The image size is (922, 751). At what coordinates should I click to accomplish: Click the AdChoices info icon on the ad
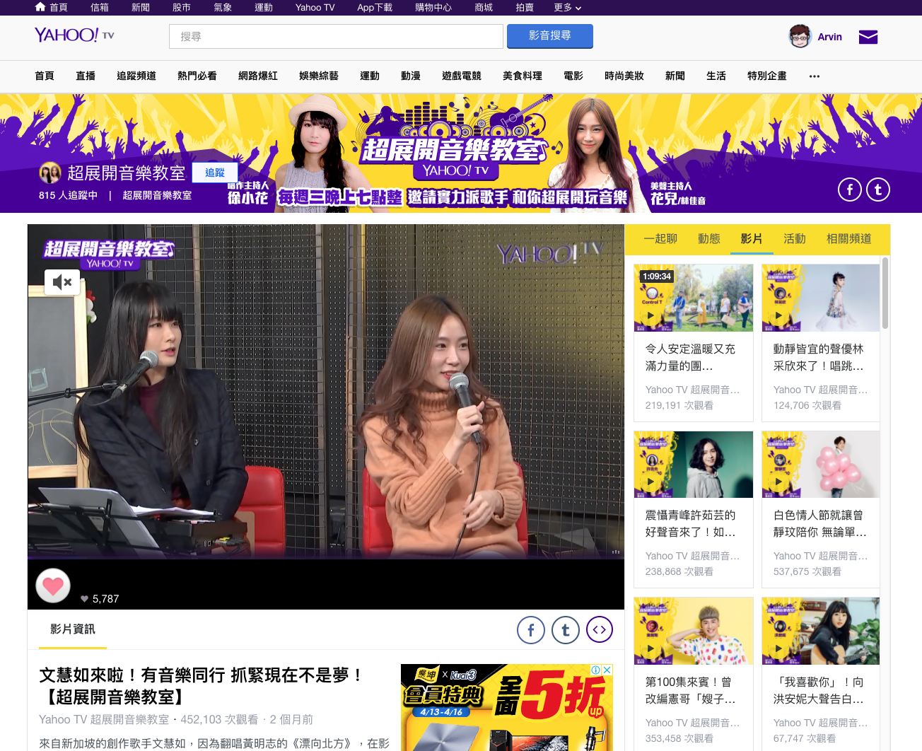[596, 670]
